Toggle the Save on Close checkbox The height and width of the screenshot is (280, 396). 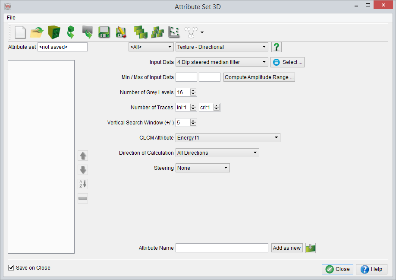[11, 268]
